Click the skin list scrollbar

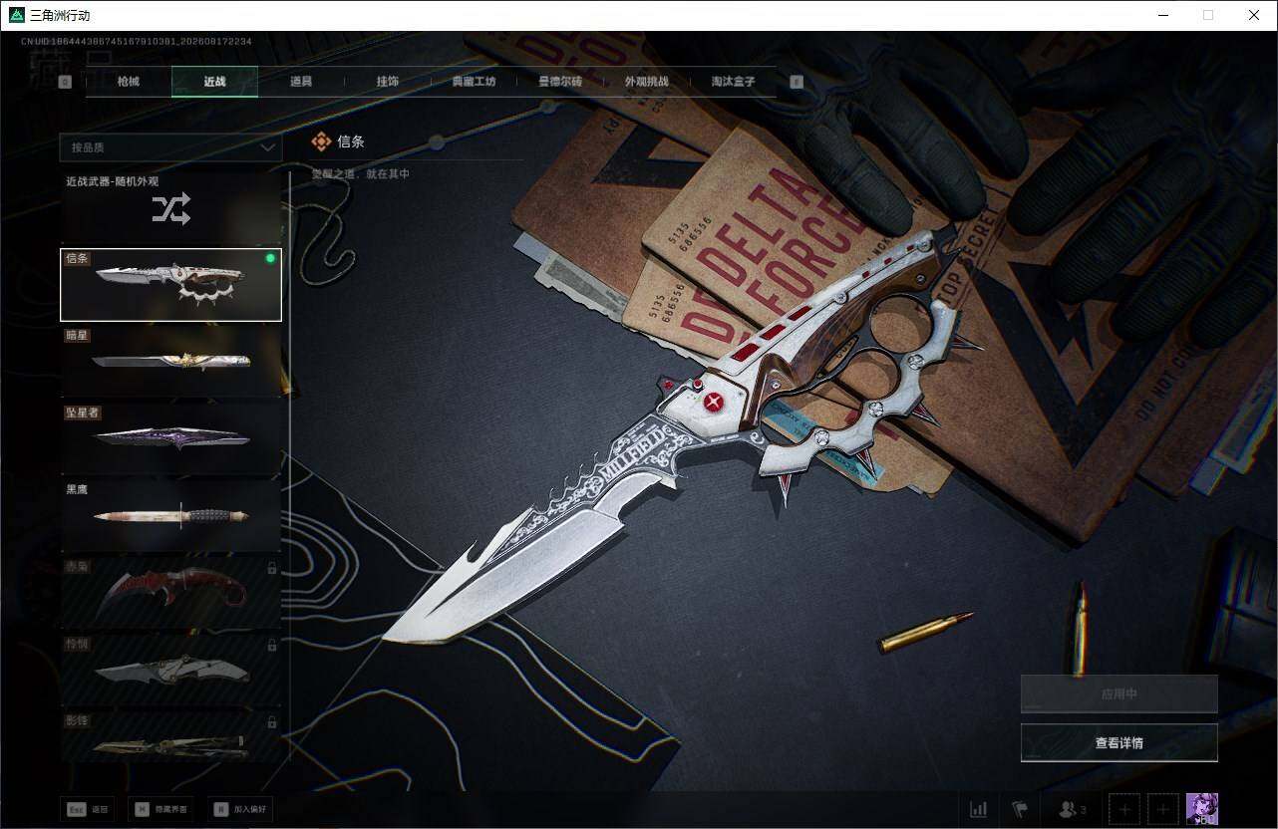[x=290, y=466]
